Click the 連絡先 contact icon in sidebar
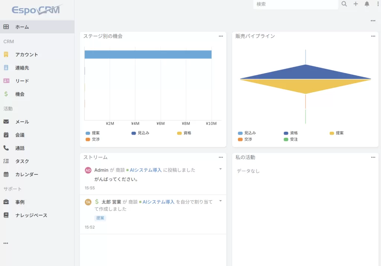 (6, 68)
